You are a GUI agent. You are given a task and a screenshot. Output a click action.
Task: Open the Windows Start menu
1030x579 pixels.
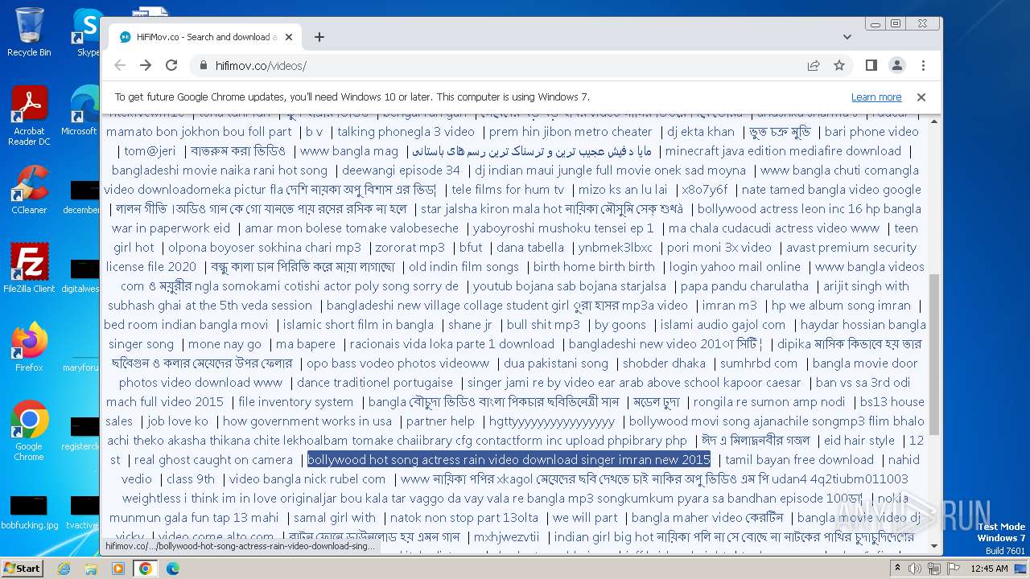(x=22, y=568)
